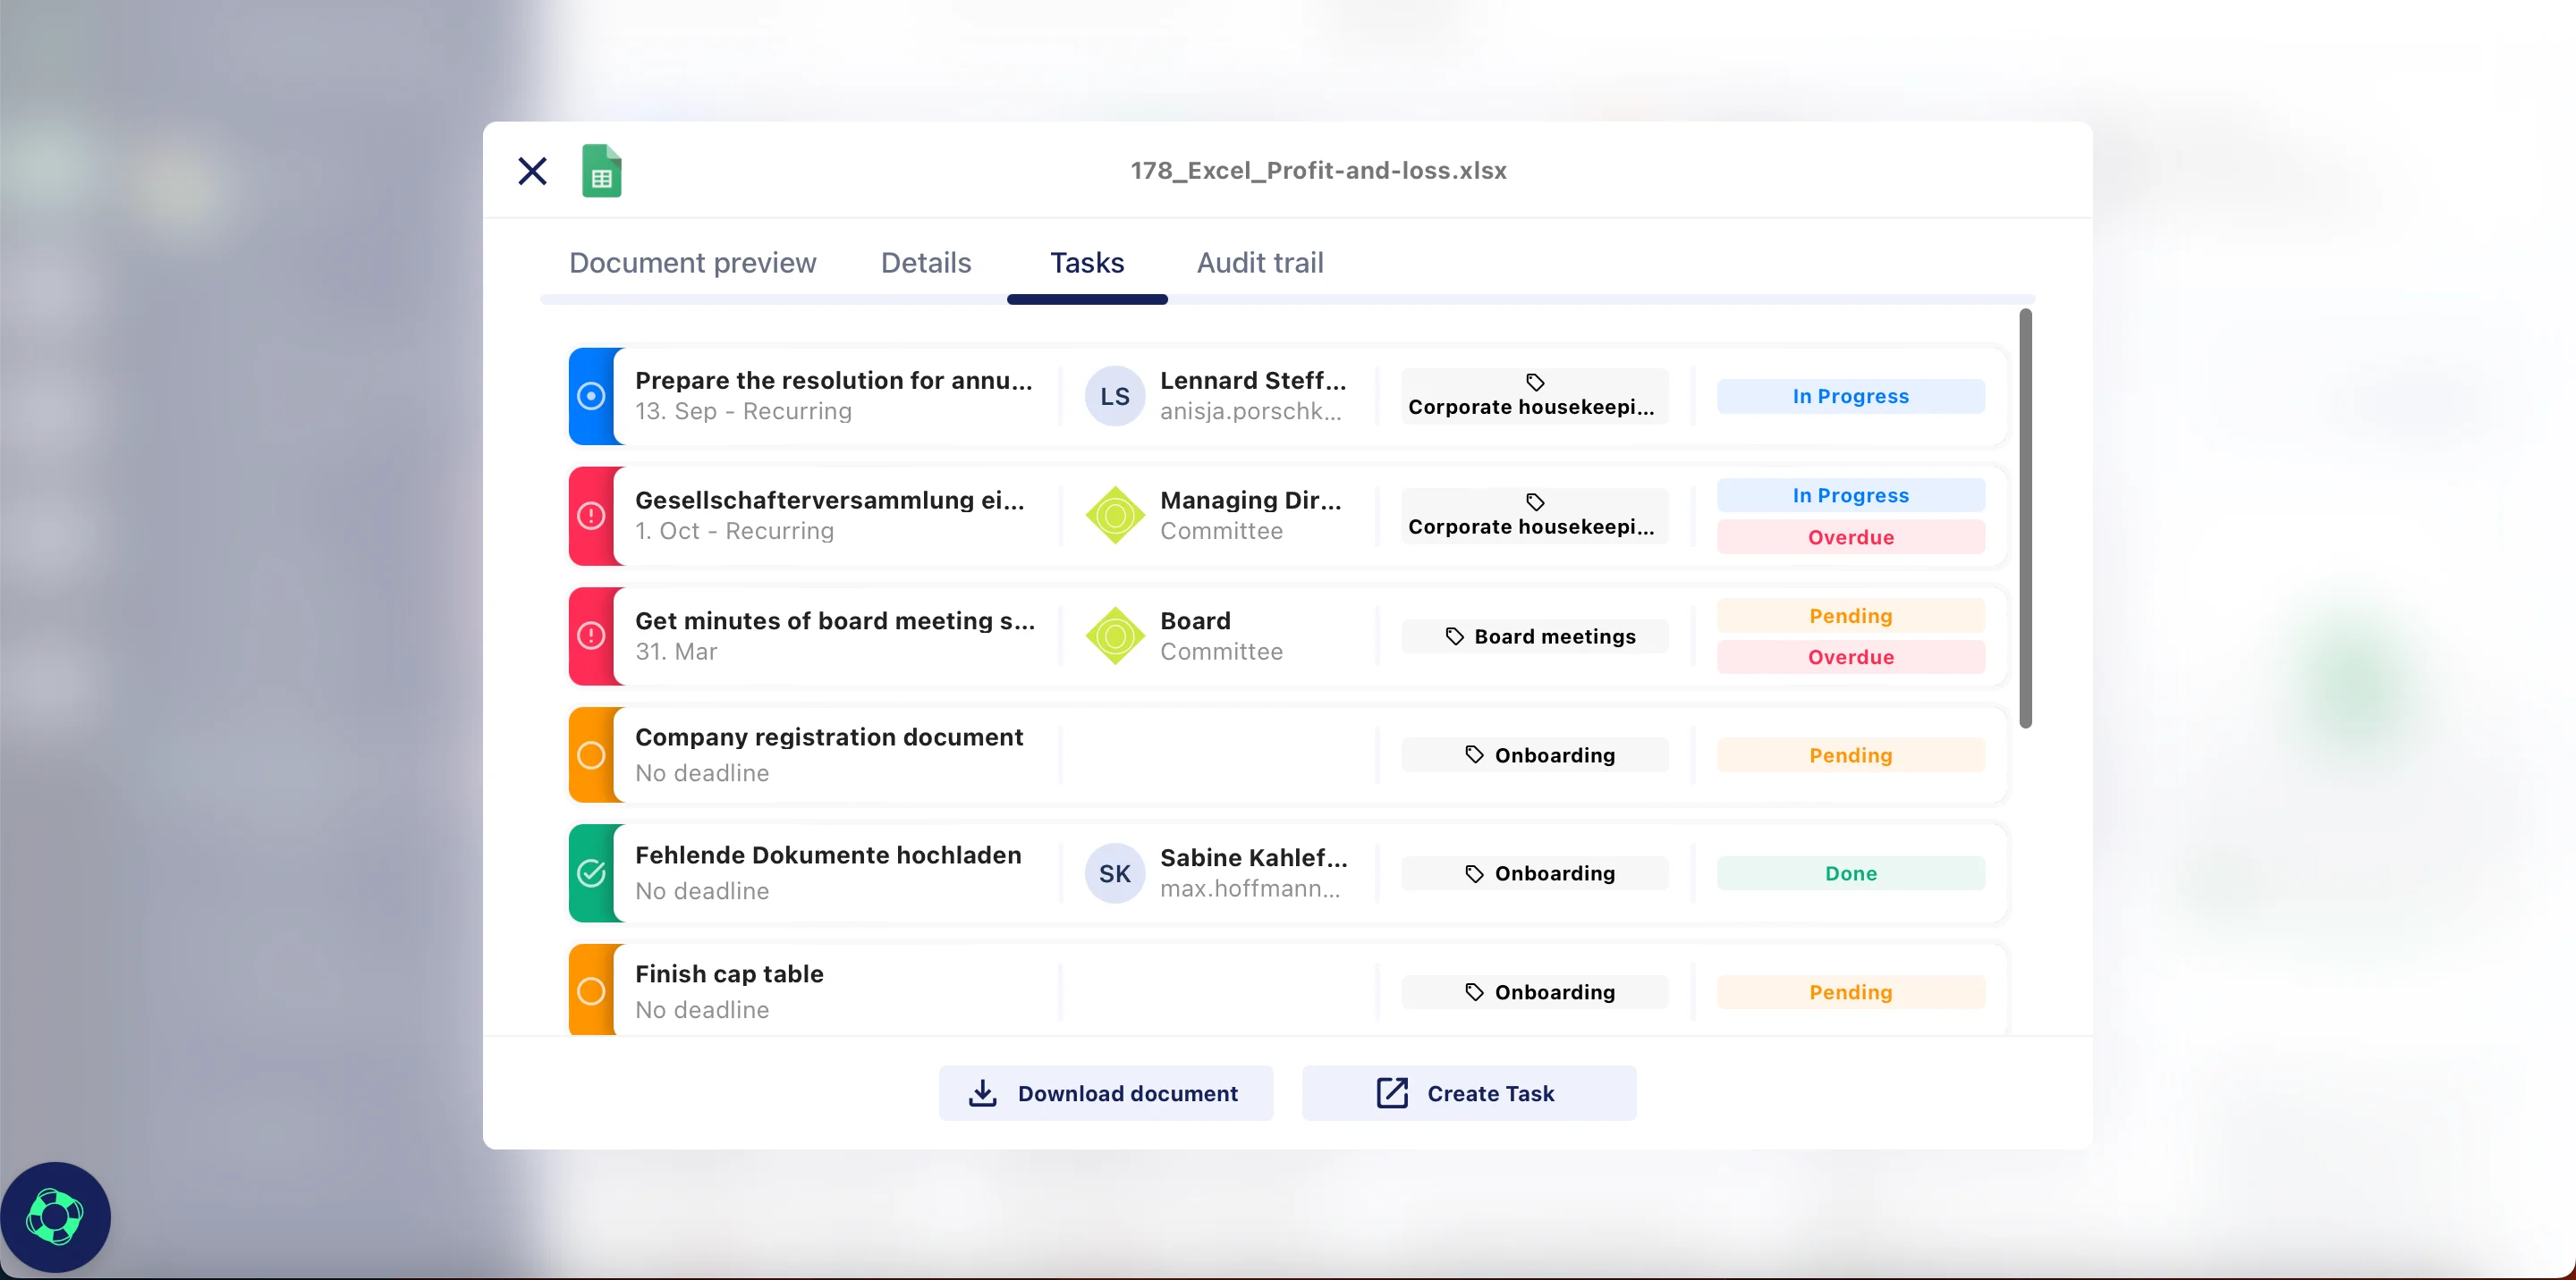The image size is (2576, 1280).
Task: Click the orange circle on Finish cap table
Action: [591, 991]
